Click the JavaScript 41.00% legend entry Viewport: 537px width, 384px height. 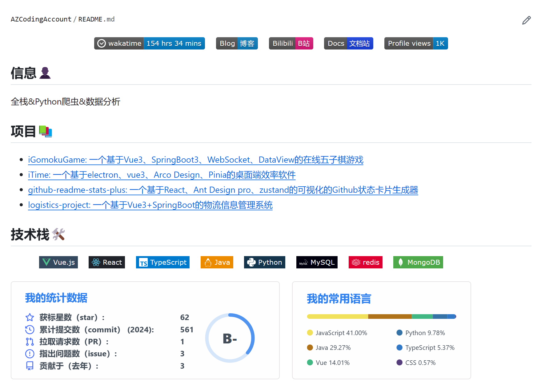pos(337,333)
